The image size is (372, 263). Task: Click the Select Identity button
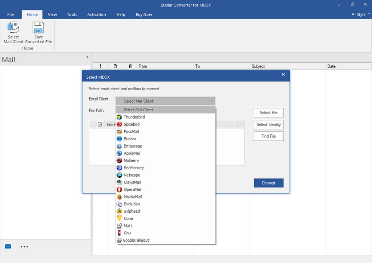click(268, 124)
